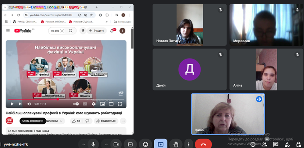Click the Поделиться share button
The width and height of the screenshot is (304, 148).
point(106,121)
